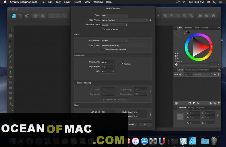Viewport: 226px width, 147px height.
Task: Select the Triangle shape tool
Action: click(10, 104)
